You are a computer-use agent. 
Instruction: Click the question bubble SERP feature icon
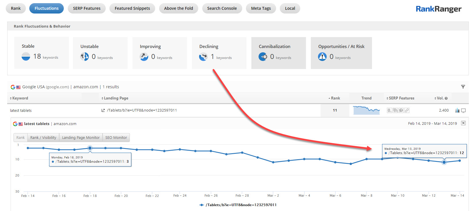(x=401, y=110)
